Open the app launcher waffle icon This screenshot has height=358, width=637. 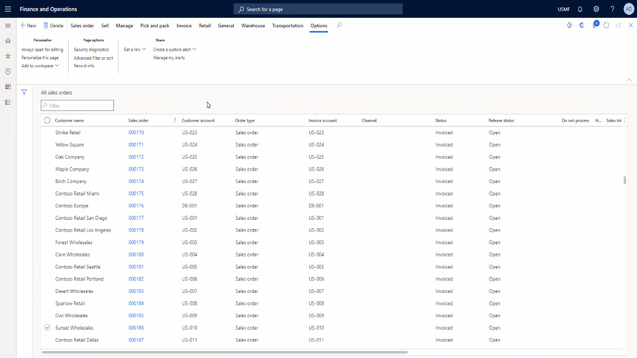point(8,9)
